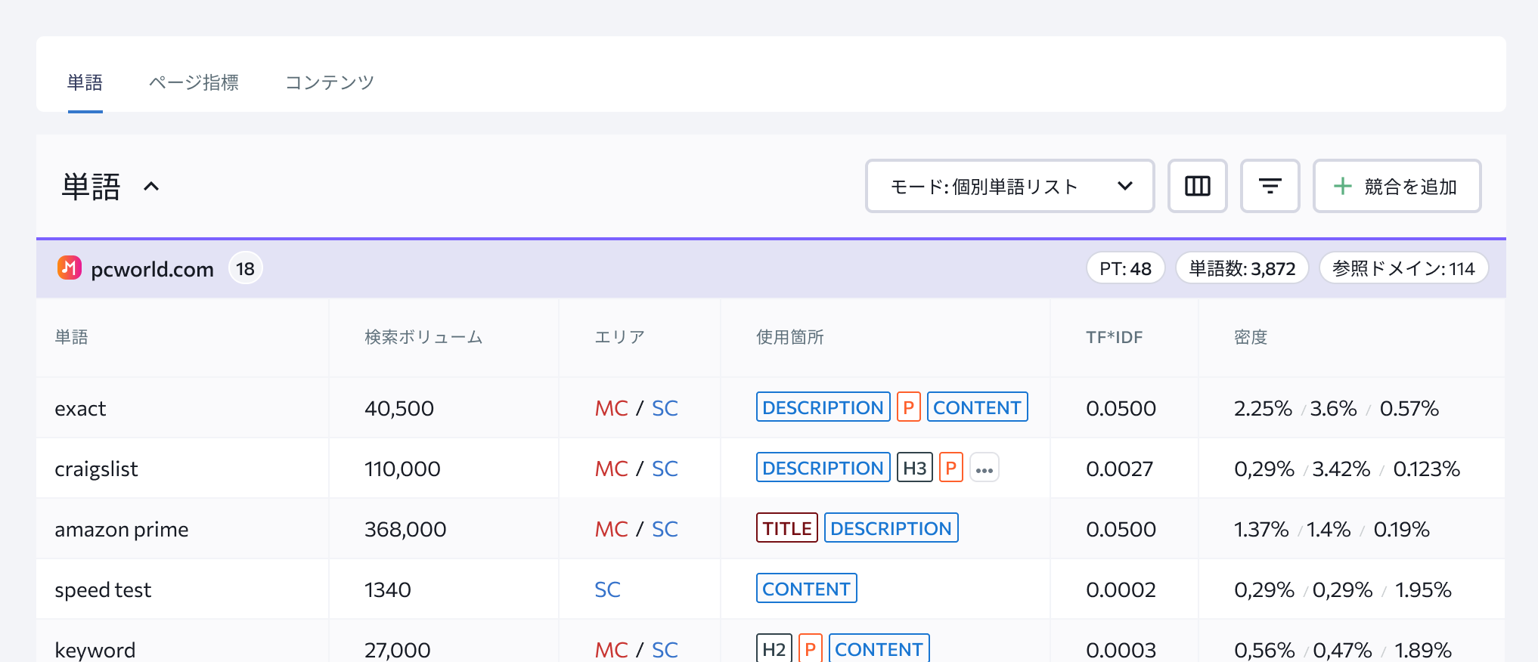Open the columns layout icon button
This screenshot has width=1538, height=662.
(x=1197, y=186)
